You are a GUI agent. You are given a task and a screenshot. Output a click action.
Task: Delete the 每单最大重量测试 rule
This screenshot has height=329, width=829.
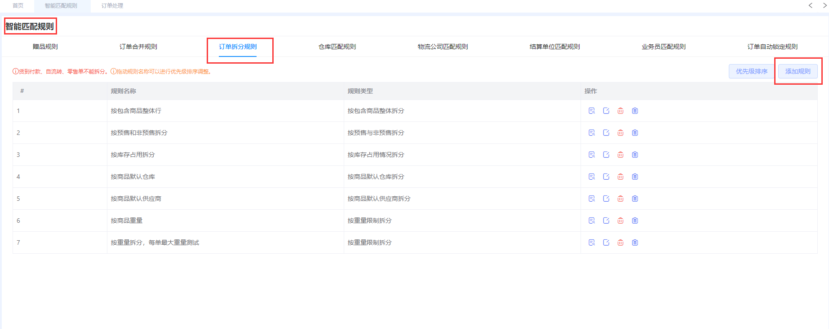pos(621,242)
